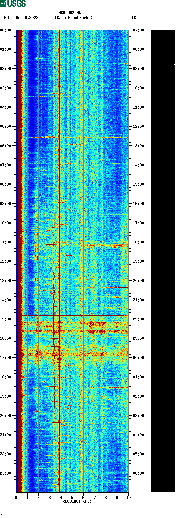Viewport: 177px width, 518px height.
Task: Click the frequency axis '10' tick label
Action: coord(128,498)
